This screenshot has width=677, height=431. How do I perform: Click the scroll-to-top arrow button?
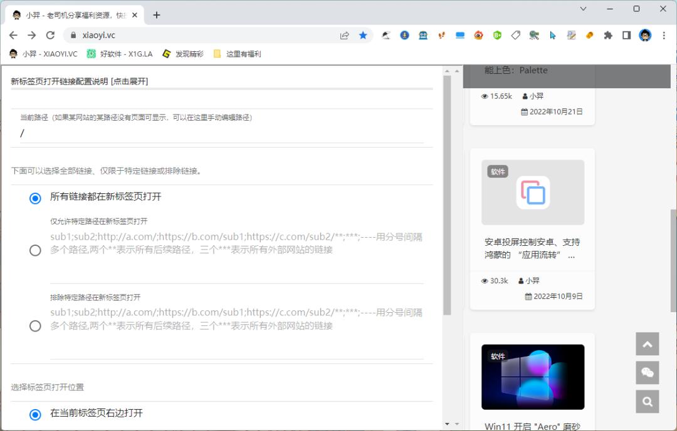point(647,344)
